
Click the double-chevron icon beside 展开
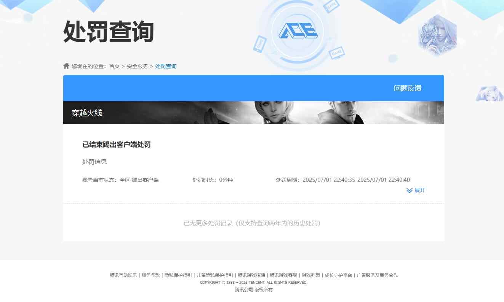[x=410, y=190]
